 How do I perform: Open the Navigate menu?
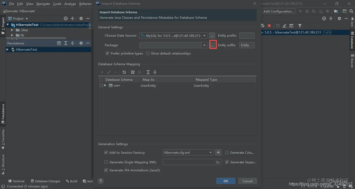pos(43,4)
